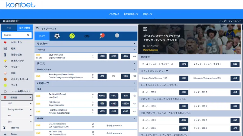Click the heart icon for お気に入り

5,42
